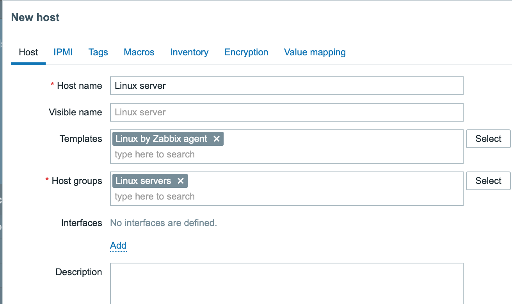This screenshot has width=512, height=304.
Task: Open the Inventory tab
Action: click(189, 52)
